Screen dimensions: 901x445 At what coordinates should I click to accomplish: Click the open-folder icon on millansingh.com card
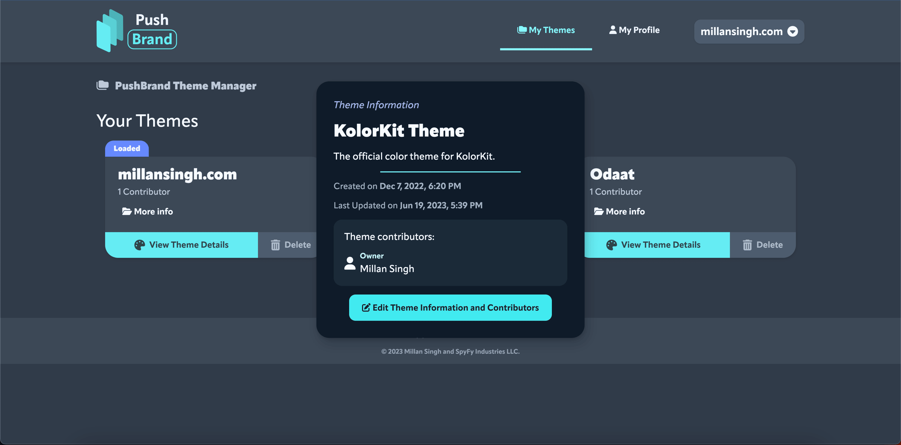127,211
